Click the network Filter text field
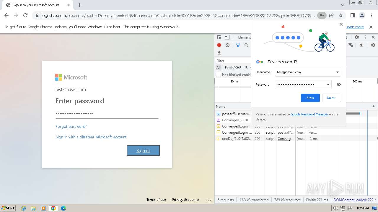This screenshot has width=378, height=212. pyautogui.click(x=233, y=61)
